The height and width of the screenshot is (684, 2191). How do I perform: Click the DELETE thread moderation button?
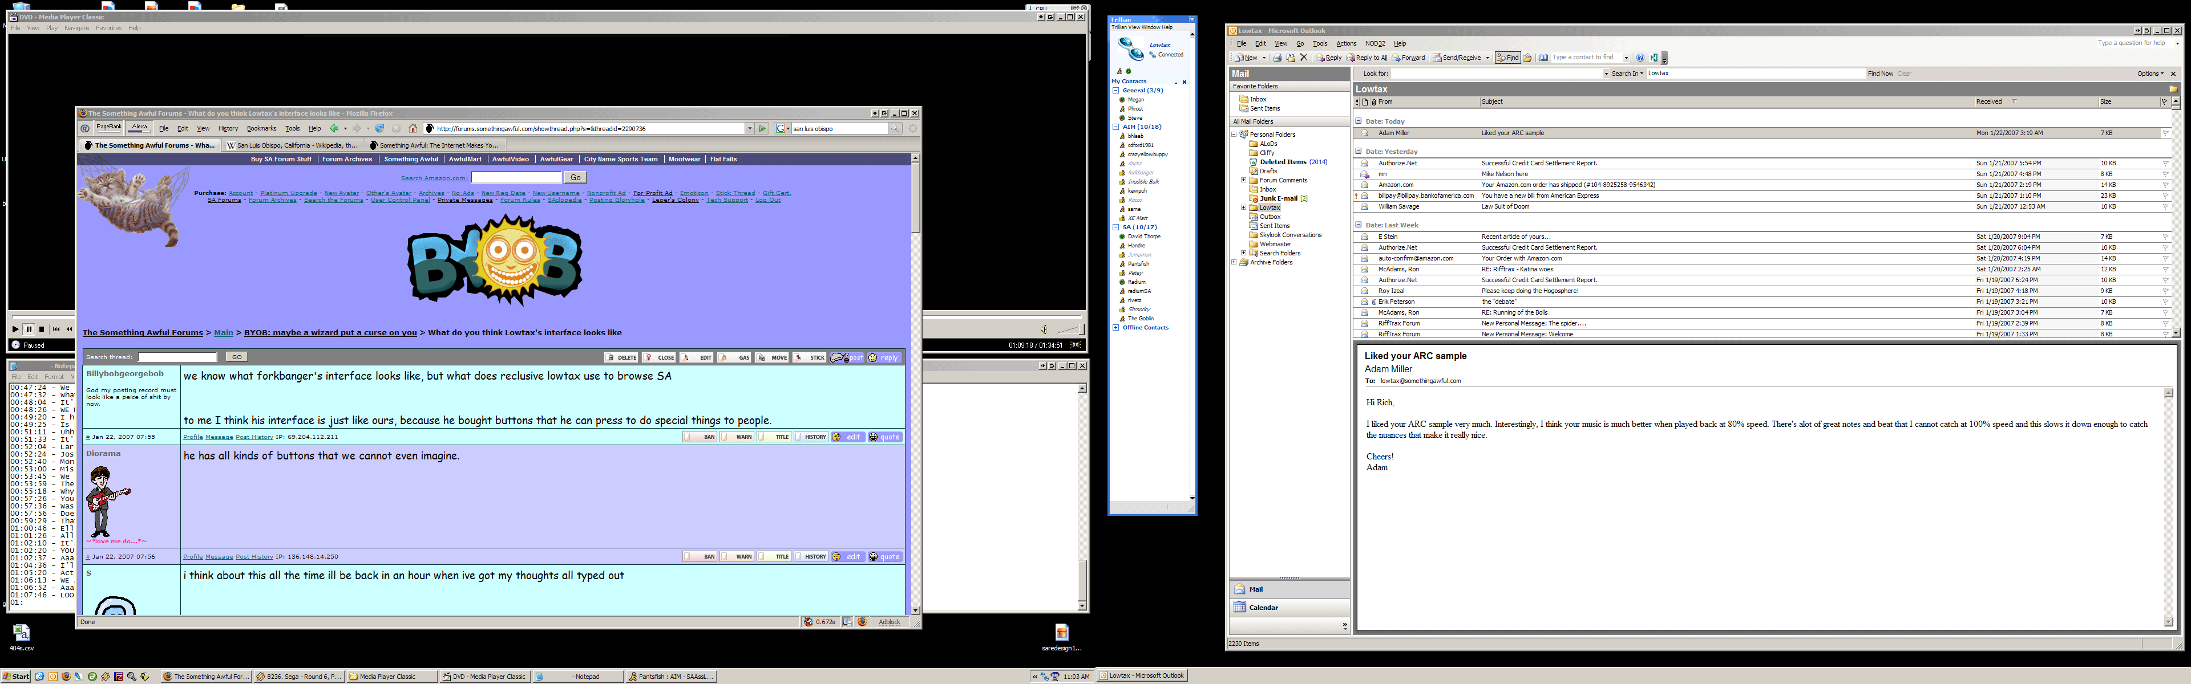pyautogui.click(x=622, y=358)
